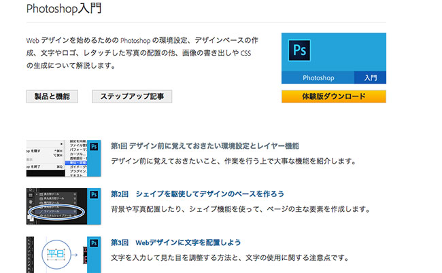The height and width of the screenshot is (273, 442).
Task: Click the Ps icon on 第3回 thumbnail
Action: (94, 243)
